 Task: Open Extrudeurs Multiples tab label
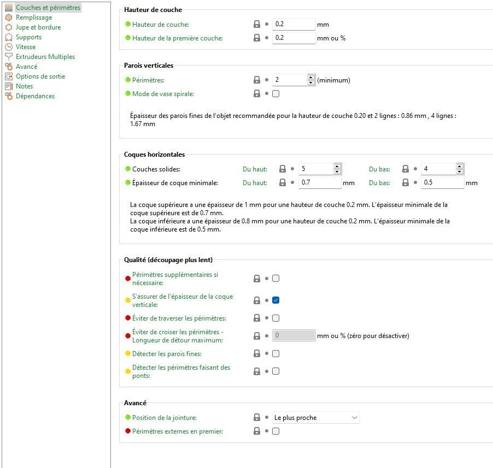[45, 57]
